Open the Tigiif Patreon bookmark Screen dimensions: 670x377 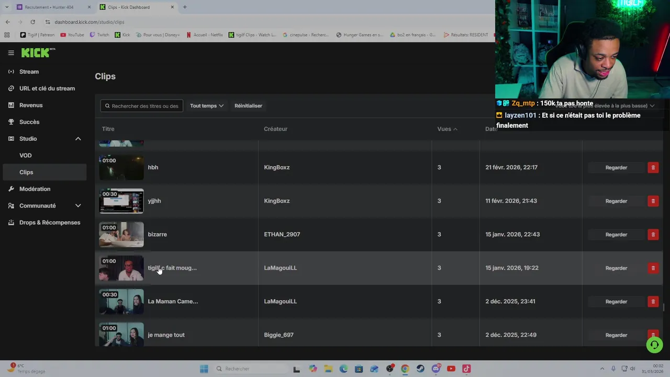[x=37, y=35]
